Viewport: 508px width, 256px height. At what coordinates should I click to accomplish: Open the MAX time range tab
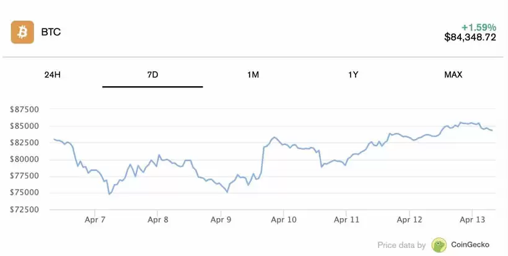tap(453, 75)
